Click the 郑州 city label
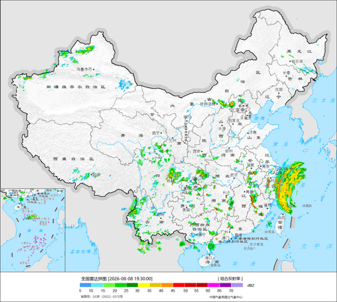The width and height of the screenshot is (337, 302). [229, 151]
